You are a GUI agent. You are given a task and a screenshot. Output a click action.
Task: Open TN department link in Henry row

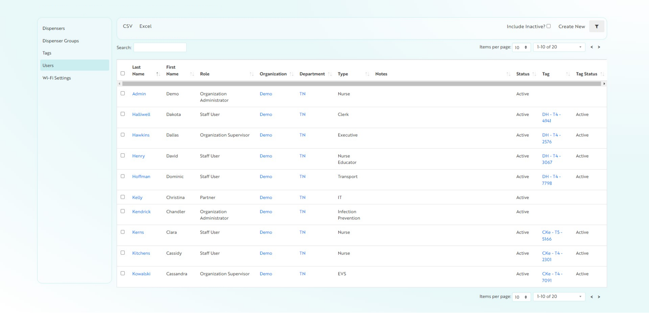point(302,156)
